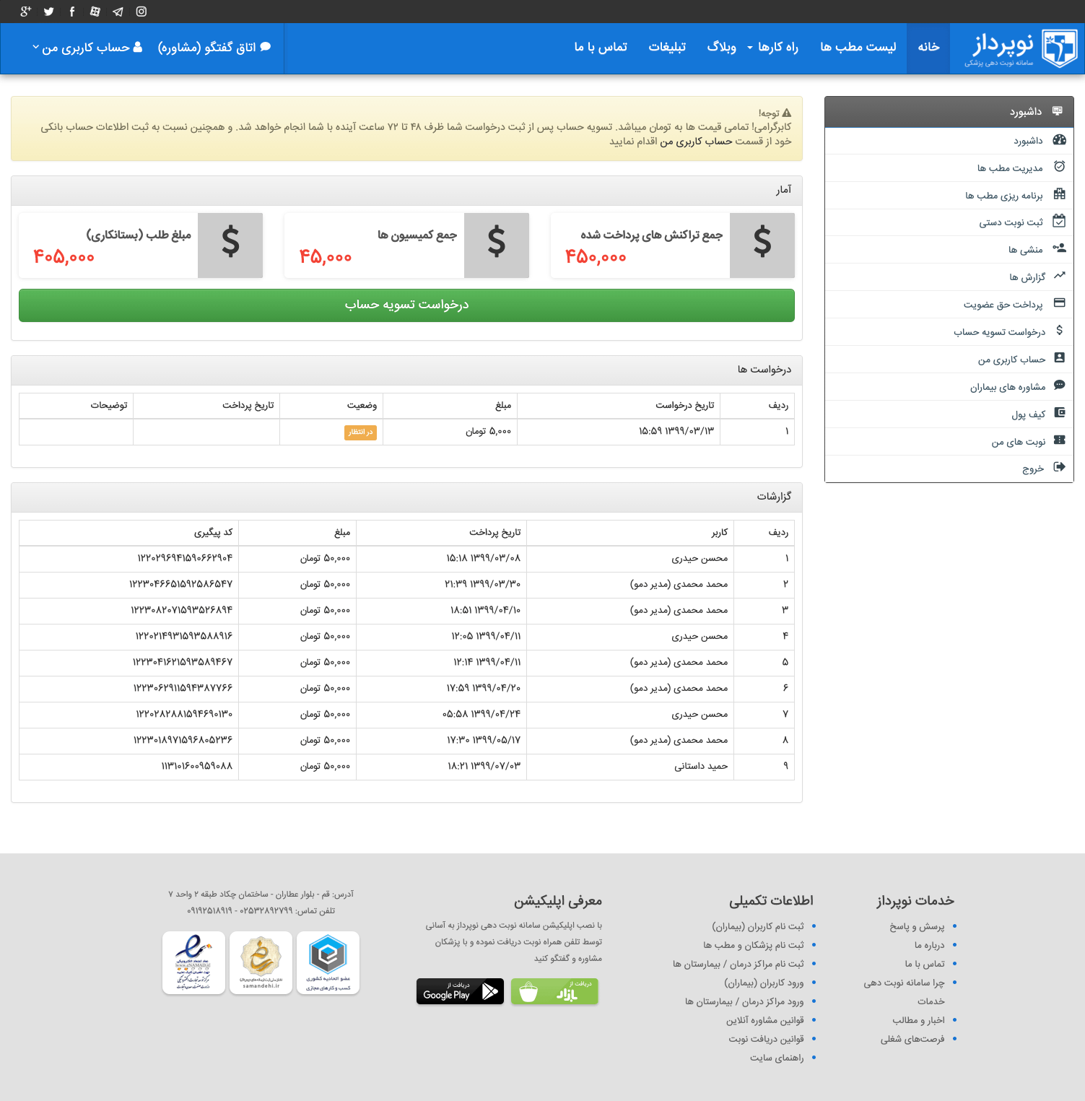This screenshot has width=1085, height=1101.
Task: Open the اتاق گفتگو (مشاوره) link
Action: tap(214, 48)
